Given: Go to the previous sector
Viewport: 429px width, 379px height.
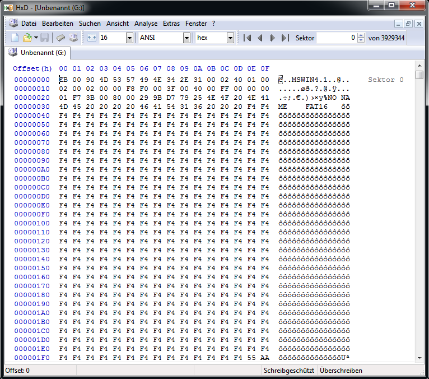Looking at the screenshot, I should tap(260, 38).
